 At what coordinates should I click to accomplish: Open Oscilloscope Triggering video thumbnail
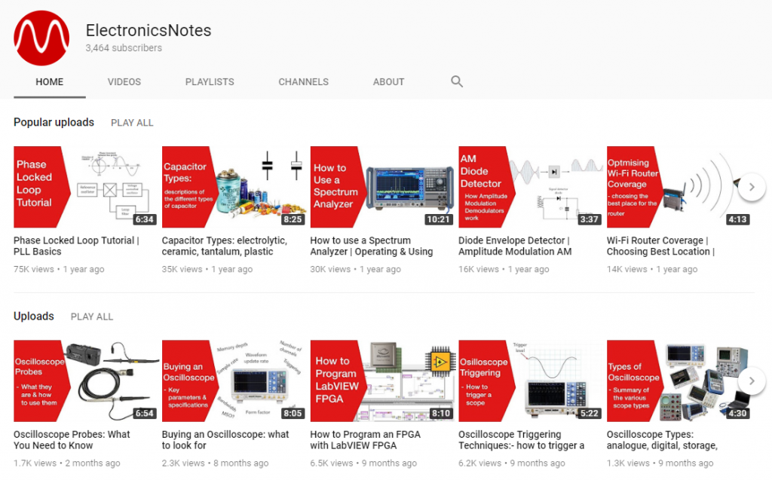click(x=530, y=381)
